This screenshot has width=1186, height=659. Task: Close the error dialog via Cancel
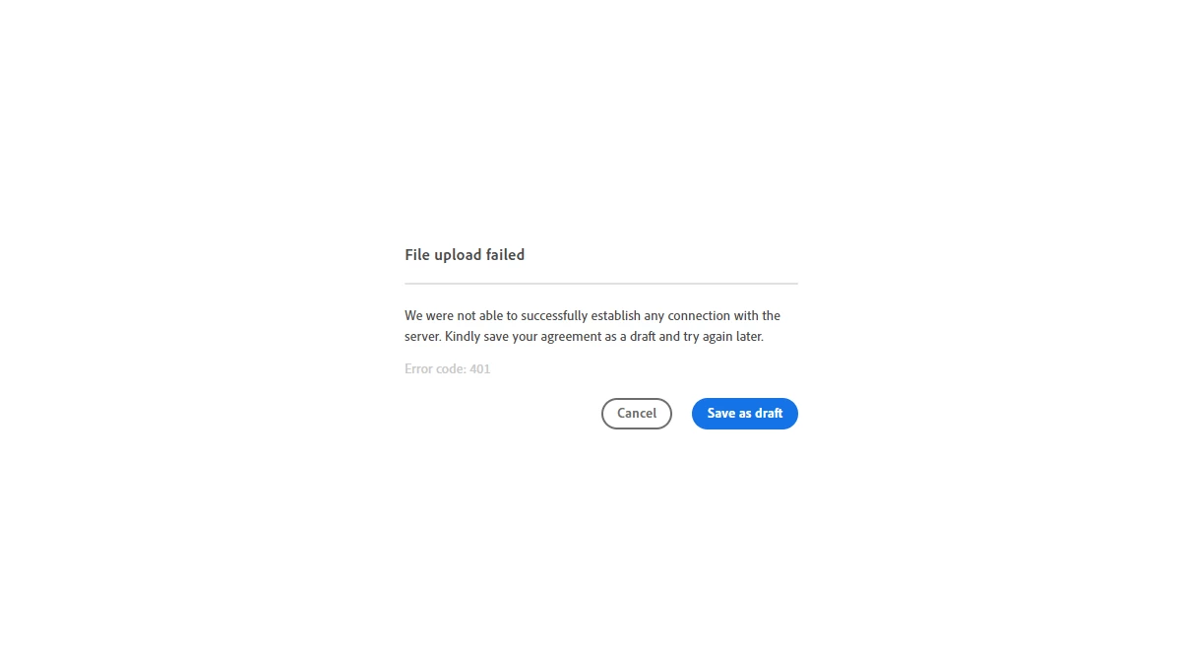click(x=636, y=414)
